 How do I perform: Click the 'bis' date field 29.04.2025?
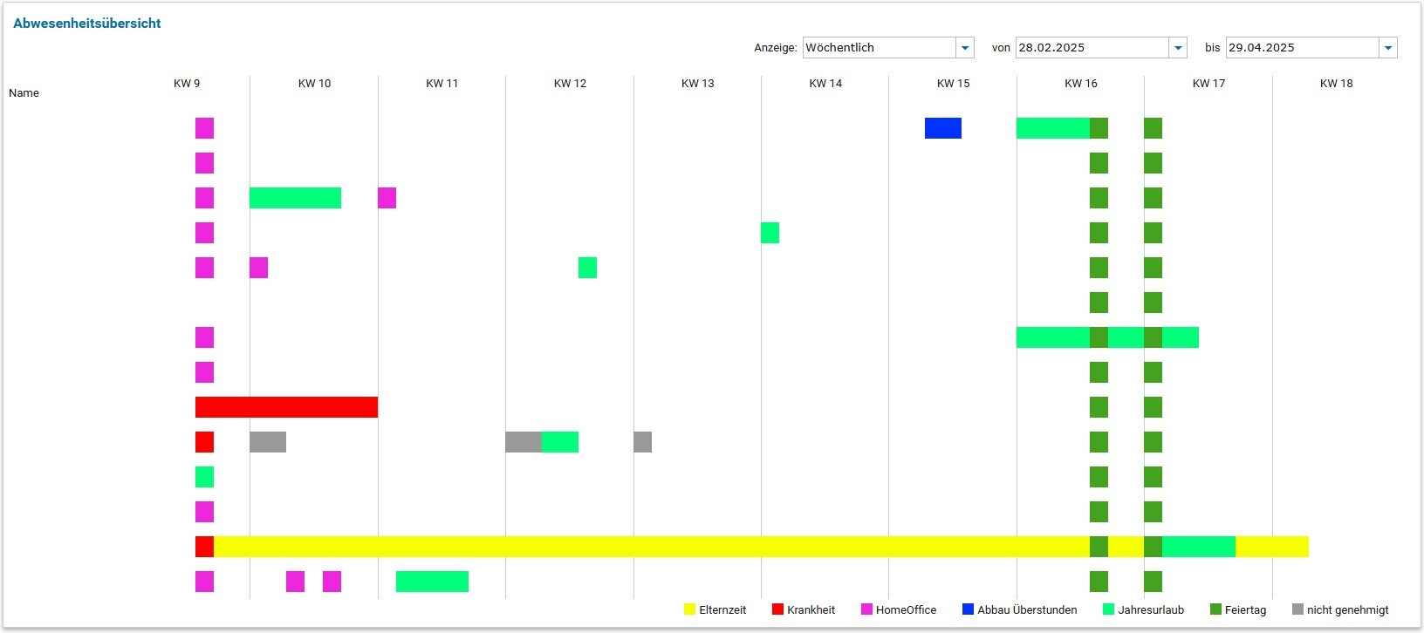1301,48
